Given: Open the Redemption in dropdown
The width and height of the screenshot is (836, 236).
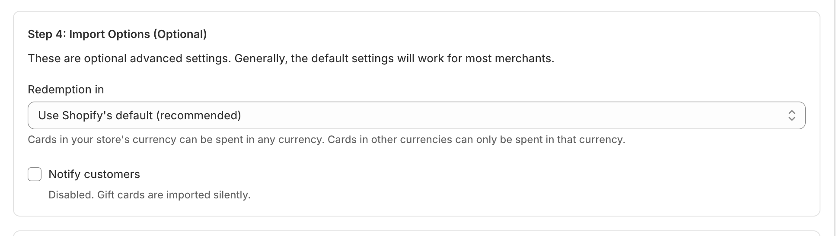Looking at the screenshot, I should click(x=416, y=115).
